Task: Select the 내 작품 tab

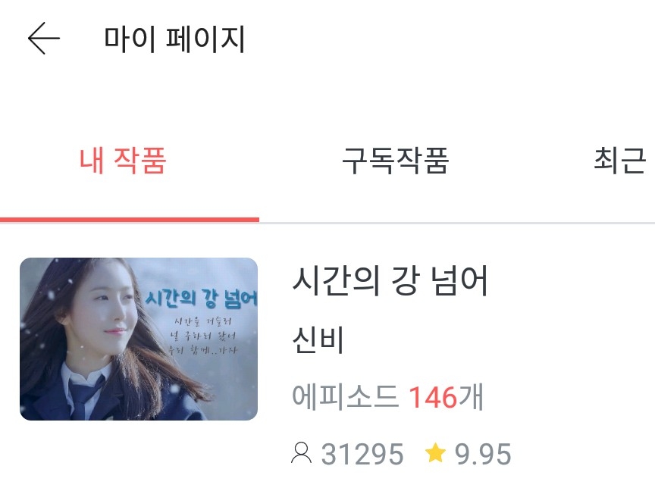Action: coord(123,161)
